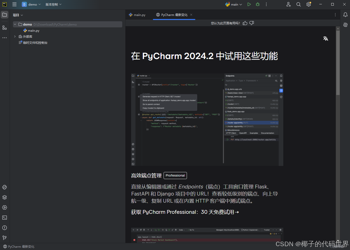Open the 版本控制 dropdown
The image size is (350, 250).
54,4
